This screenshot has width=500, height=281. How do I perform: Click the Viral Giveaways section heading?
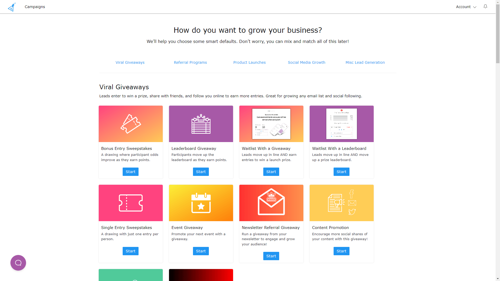pos(124,87)
